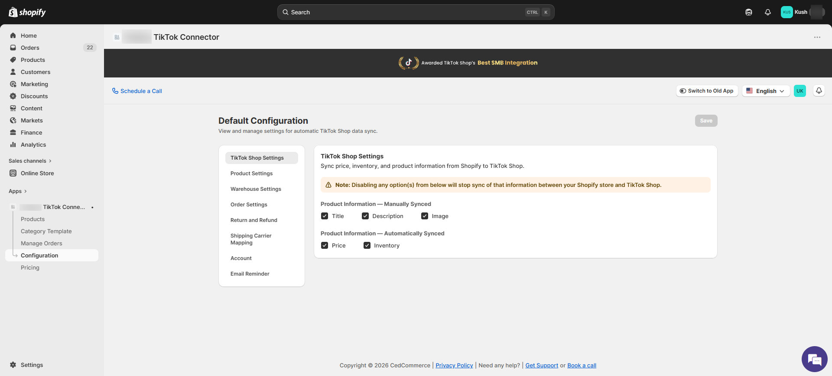
Task: Click the Schedule a Call link
Action: 137,91
